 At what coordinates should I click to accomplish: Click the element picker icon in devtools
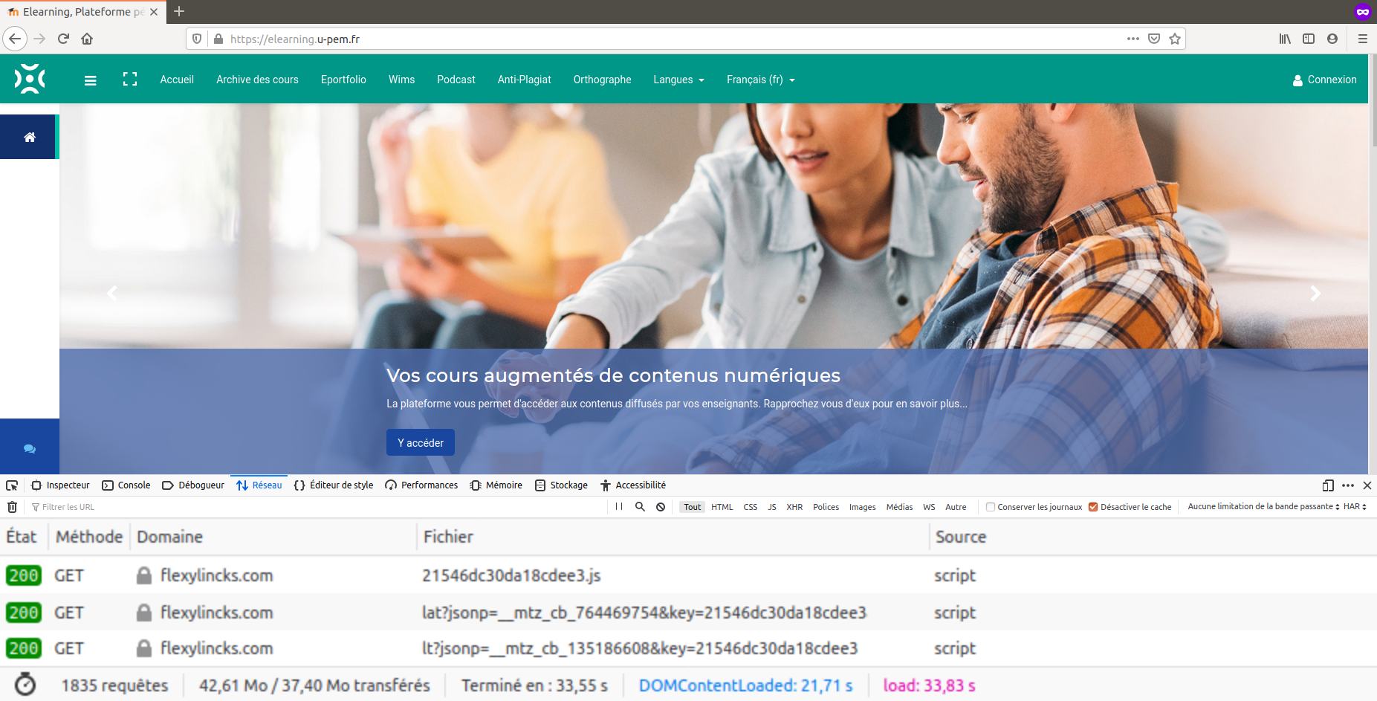tap(12, 485)
